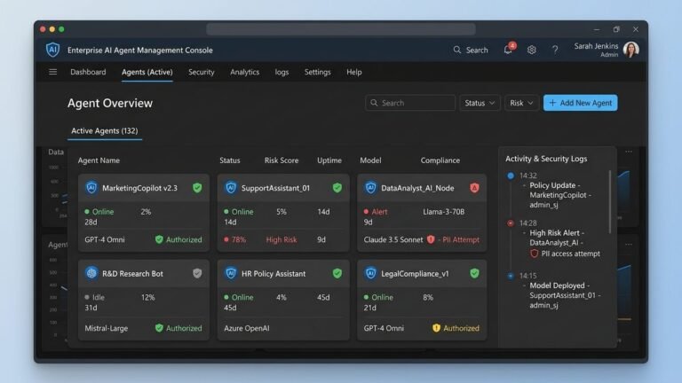Click the header Search button
The image size is (682, 383).
471,50
